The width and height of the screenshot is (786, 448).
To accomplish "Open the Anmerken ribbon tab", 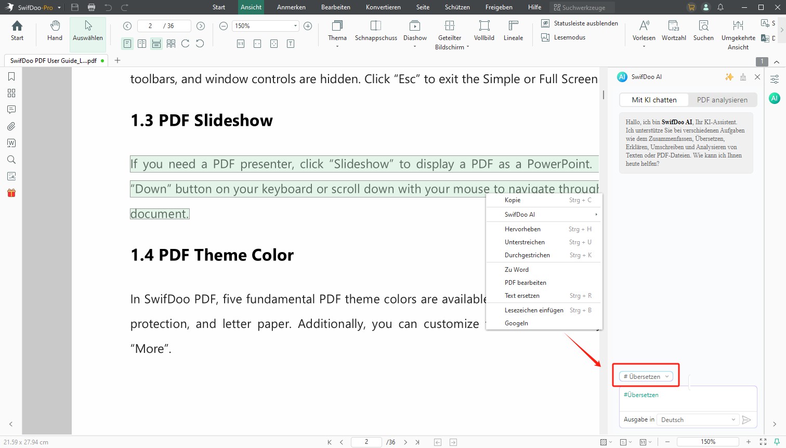I will [291, 7].
